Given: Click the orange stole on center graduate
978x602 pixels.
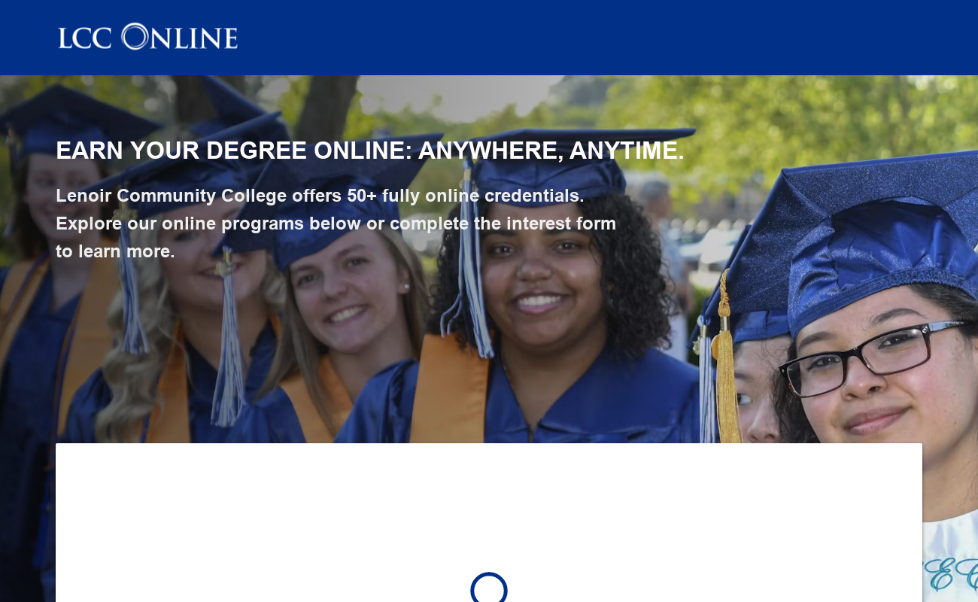Looking at the screenshot, I should (449, 391).
